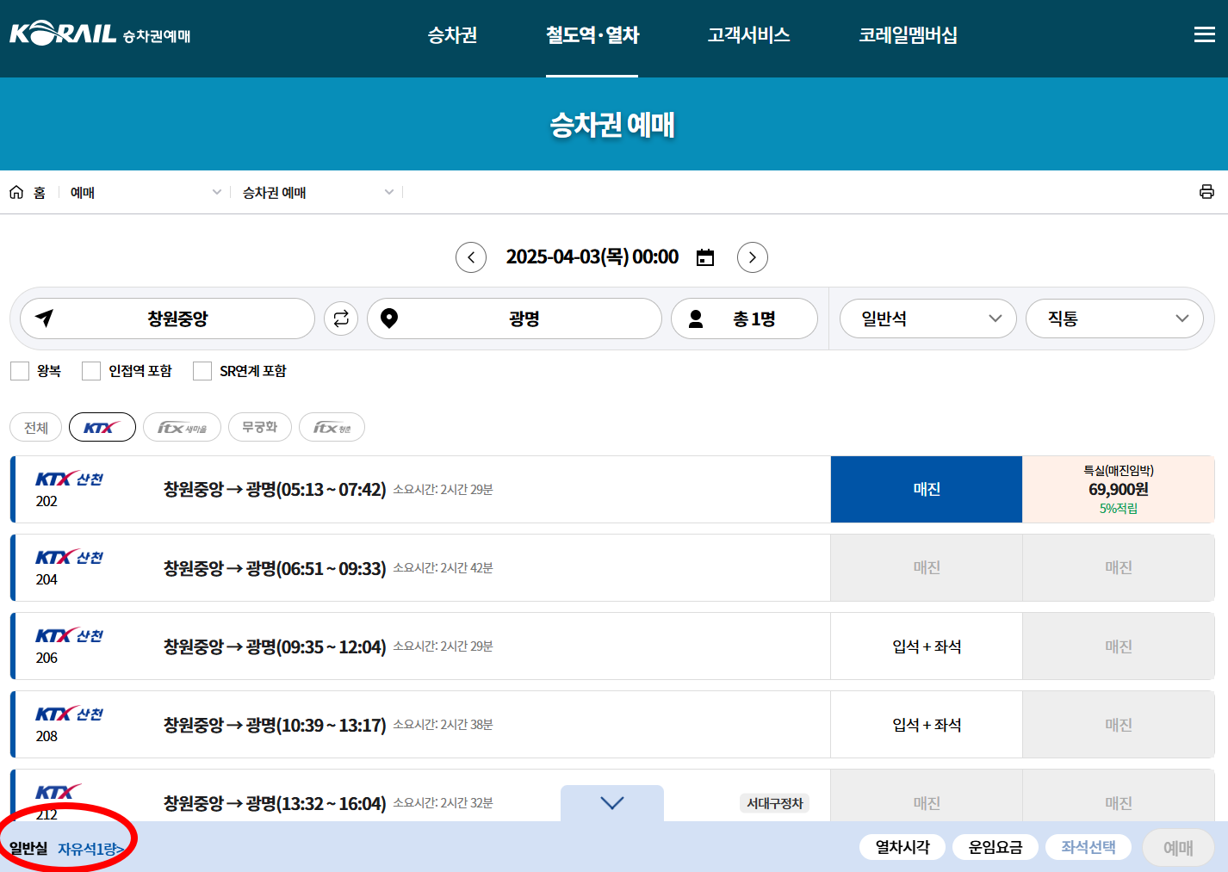Click the 홈 breadcrumb link

pos(40,192)
